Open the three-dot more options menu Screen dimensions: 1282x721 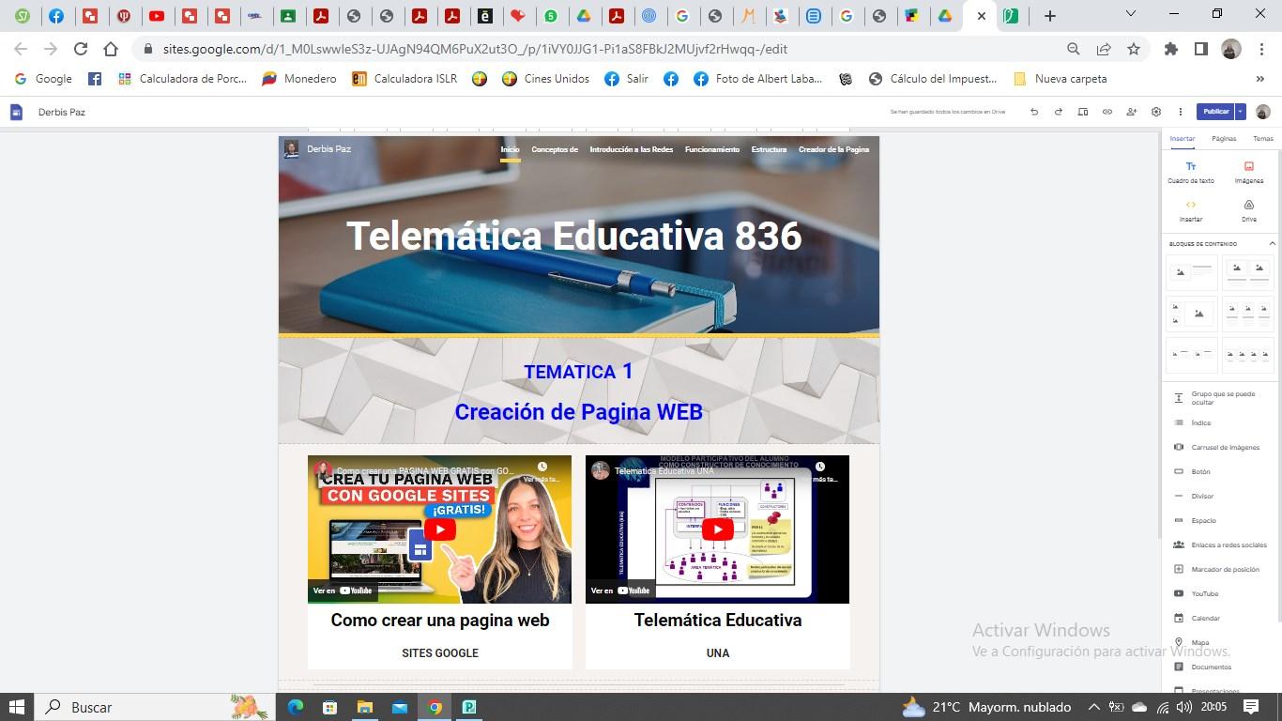coord(1181,112)
